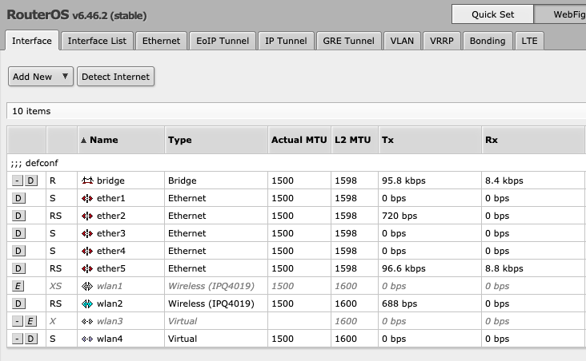Sort by the Actual MTU column header
This screenshot has height=361, width=586.
pos(299,140)
